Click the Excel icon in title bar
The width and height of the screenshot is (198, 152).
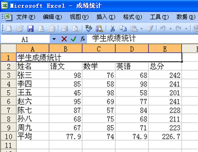(5, 6)
